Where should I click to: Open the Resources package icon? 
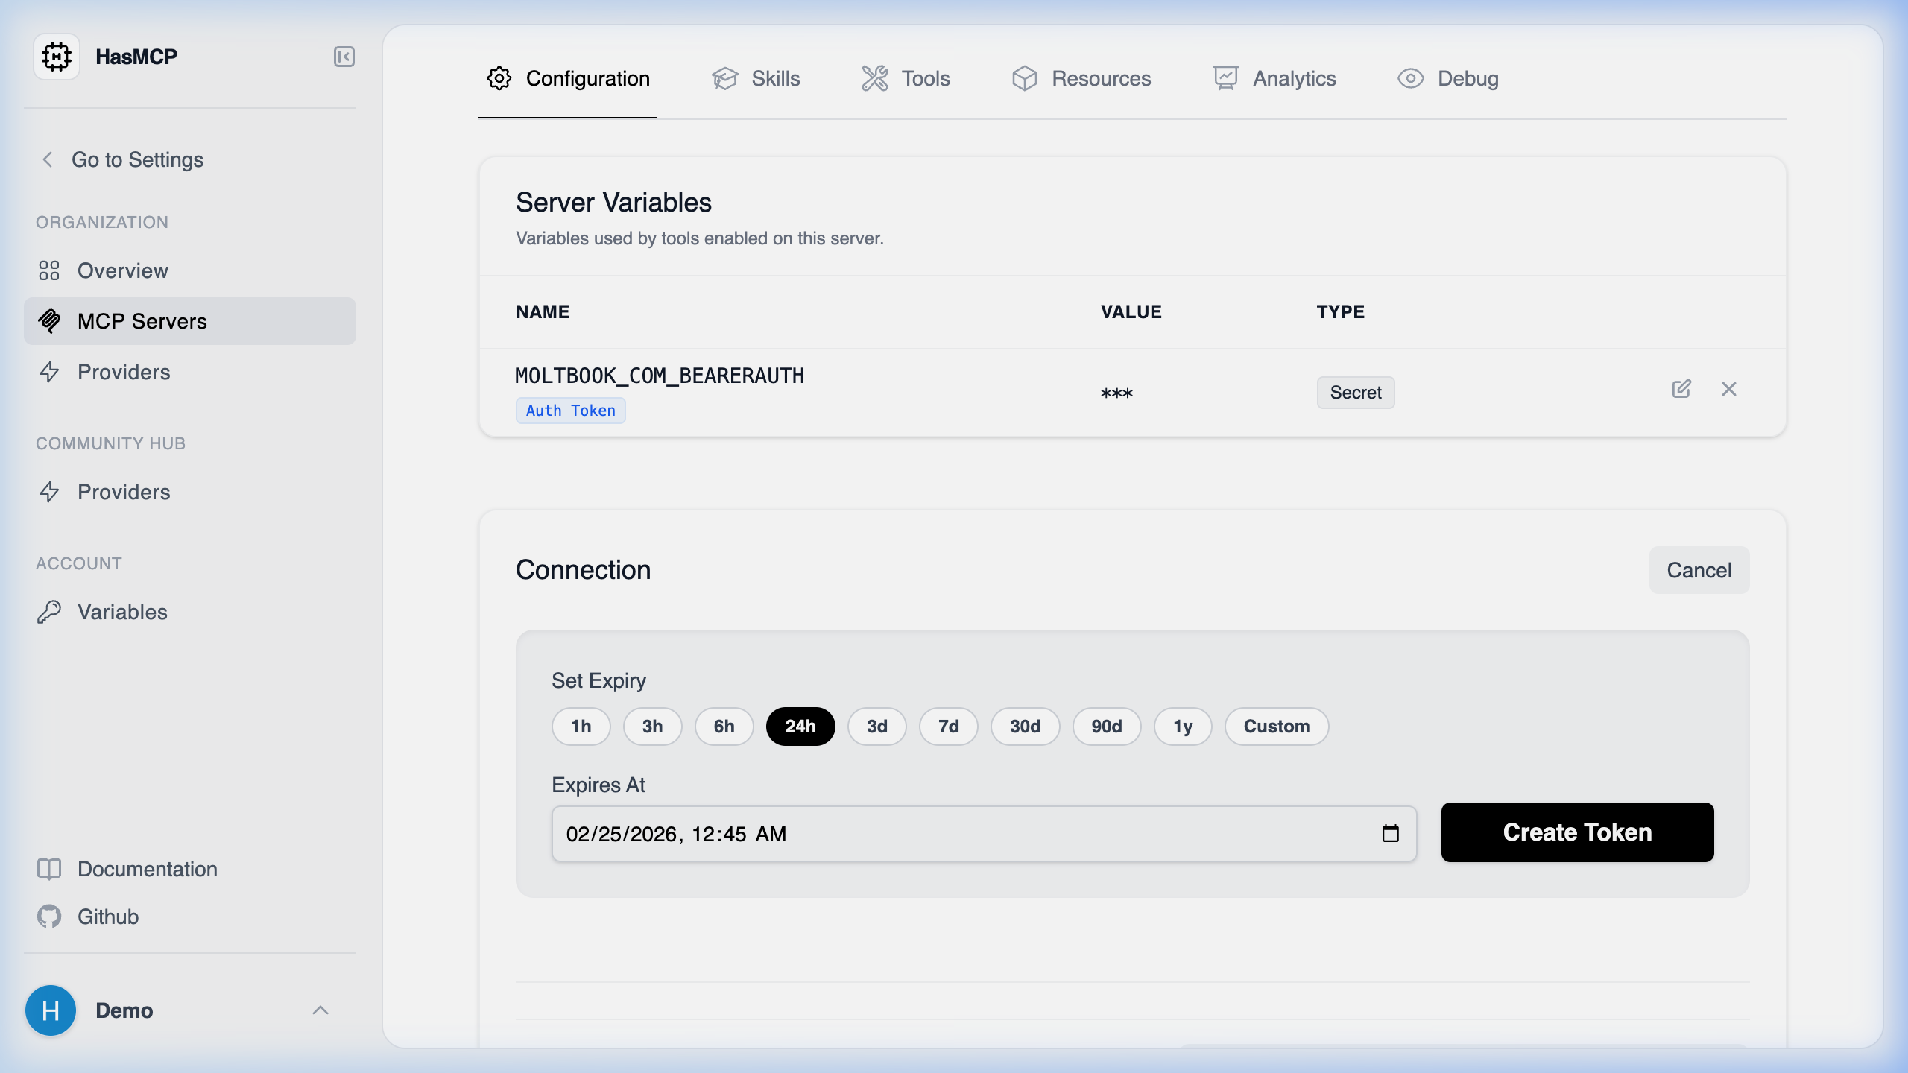[x=1025, y=78]
